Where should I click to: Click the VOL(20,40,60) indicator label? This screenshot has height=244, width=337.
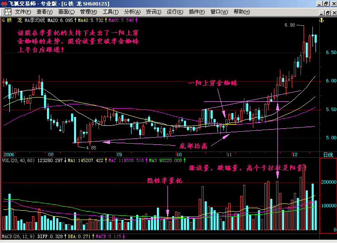click(x=18, y=160)
